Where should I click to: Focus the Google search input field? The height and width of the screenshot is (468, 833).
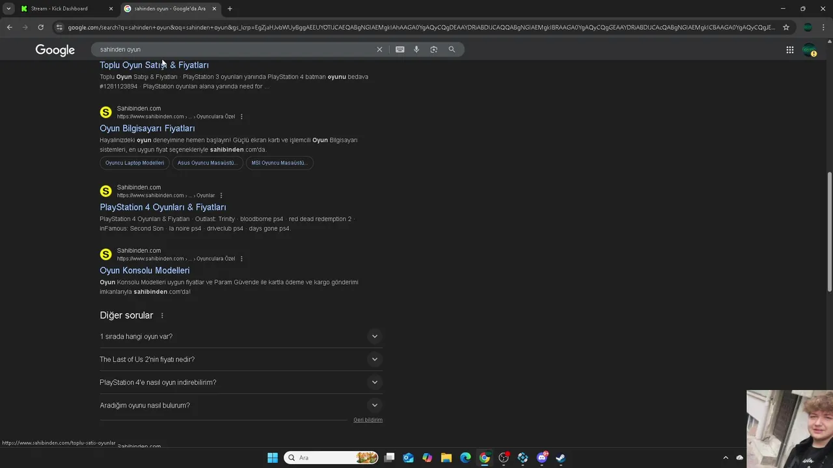pos(234,49)
